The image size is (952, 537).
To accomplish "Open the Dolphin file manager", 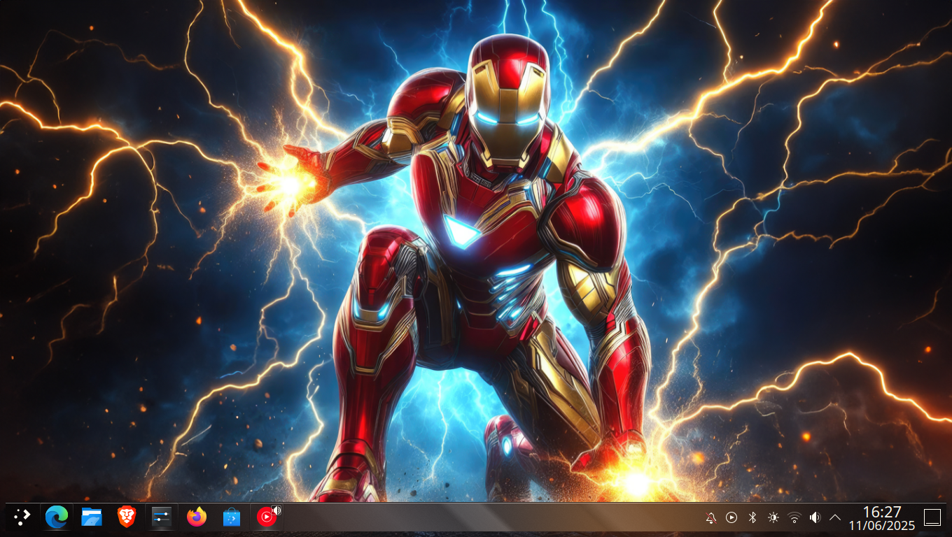I will (x=92, y=517).
